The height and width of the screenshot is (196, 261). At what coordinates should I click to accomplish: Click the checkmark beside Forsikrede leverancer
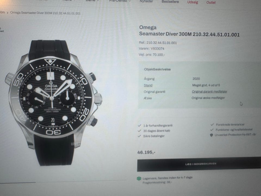pos(212,124)
